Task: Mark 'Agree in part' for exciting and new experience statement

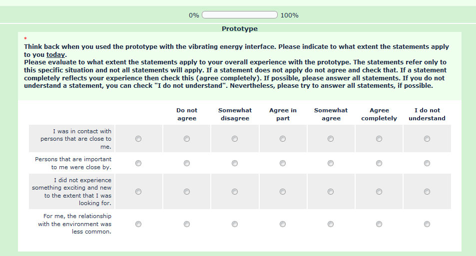Action: point(283,192)
